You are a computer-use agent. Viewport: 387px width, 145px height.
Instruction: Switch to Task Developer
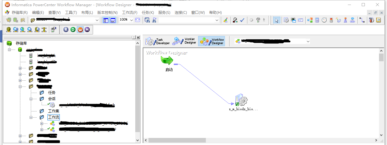click(x=157, y=41)
